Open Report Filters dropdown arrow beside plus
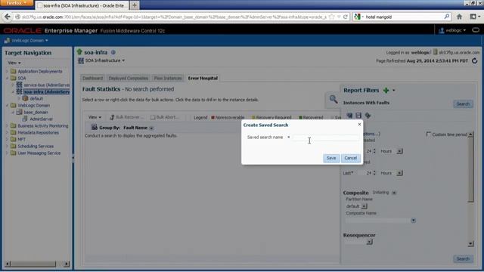The width and height of the screenshot is (484, 272). point(393,91)
